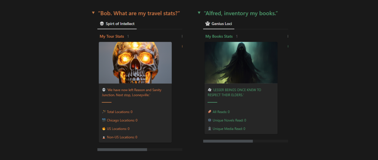378x160 pixels.
Task: Click the My Books Stats group heading
Action: pos(219,37)
